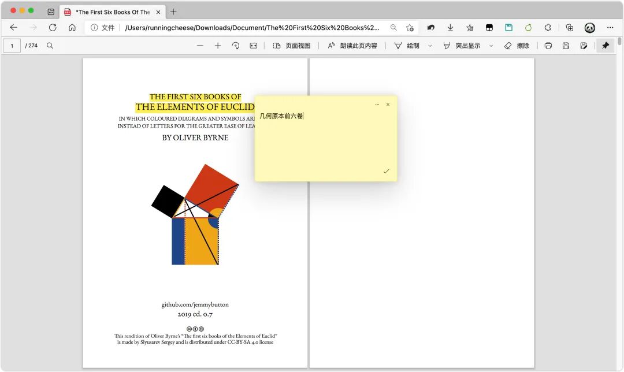Click the BY OLIVER BYRNE text
The image size is (624, 372).
195,137
